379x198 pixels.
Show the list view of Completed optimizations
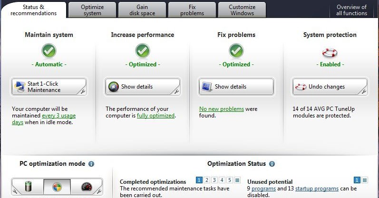[237, 180]
